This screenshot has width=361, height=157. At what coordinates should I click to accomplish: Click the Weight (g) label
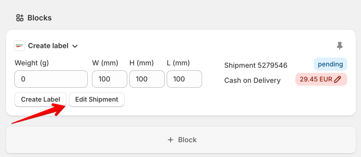(32, 63)
